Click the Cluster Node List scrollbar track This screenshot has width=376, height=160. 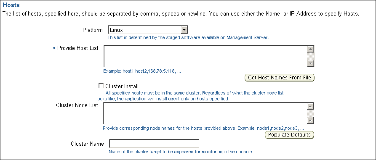(311, 114)
